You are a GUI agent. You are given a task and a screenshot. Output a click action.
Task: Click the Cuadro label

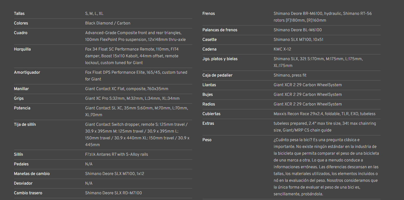(21, 33)
